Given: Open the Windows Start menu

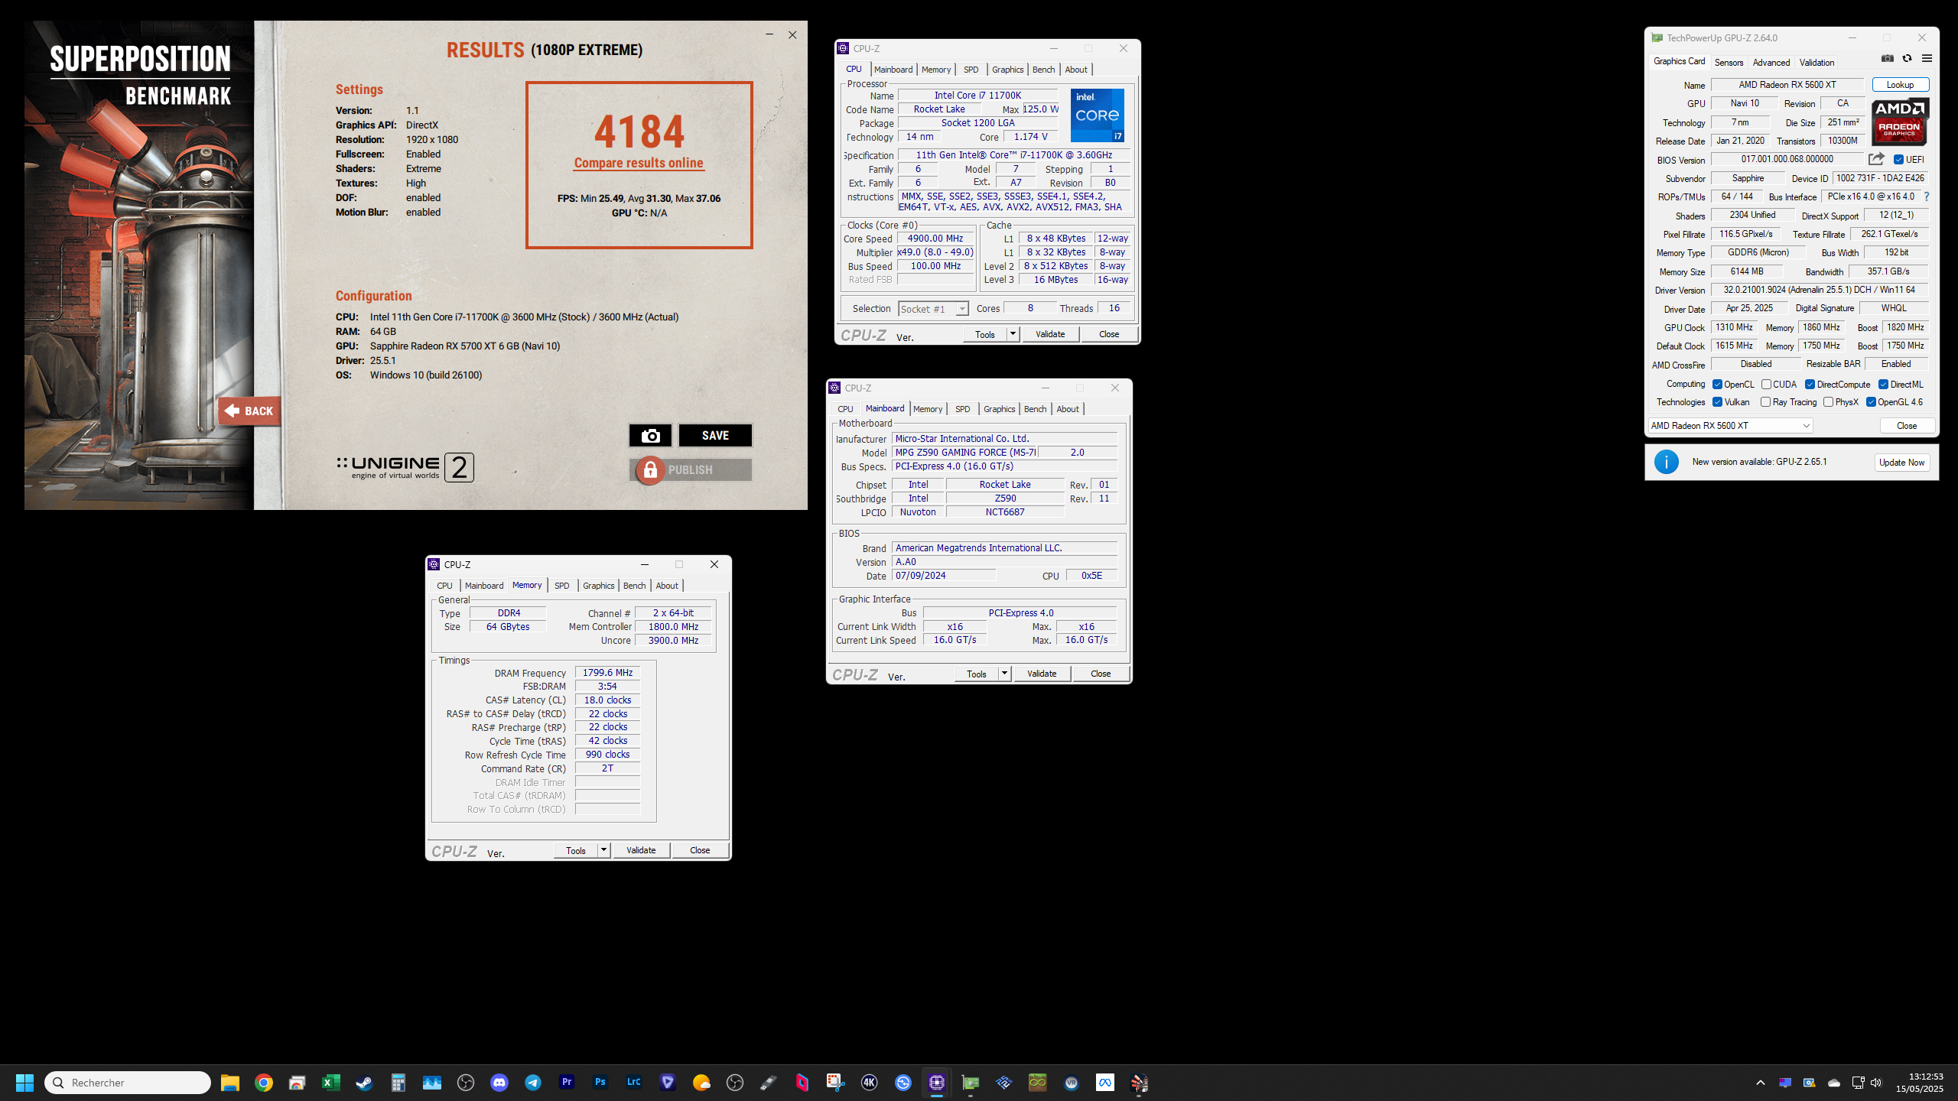Looking at the screenshot, I should [x=24, y=1083].
